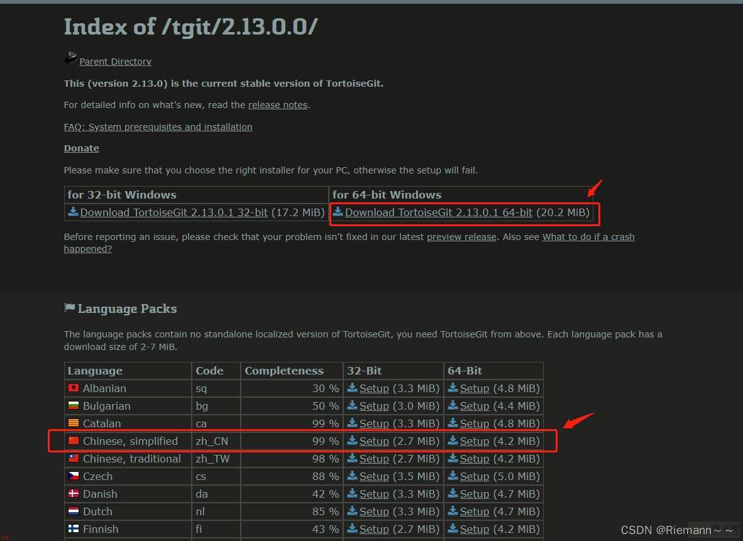Screen dimensions: 743x541
Task: Click the Catalan flag icon
Action: coord(74,423)
